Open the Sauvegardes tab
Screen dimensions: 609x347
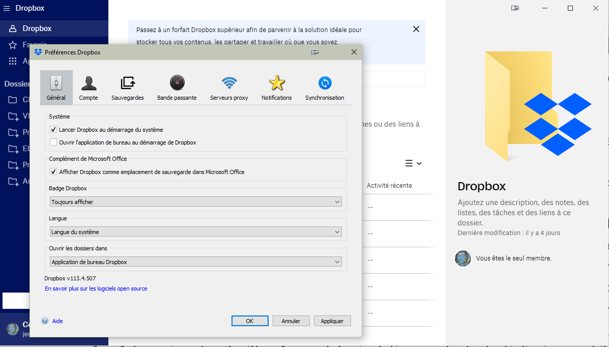127,88
